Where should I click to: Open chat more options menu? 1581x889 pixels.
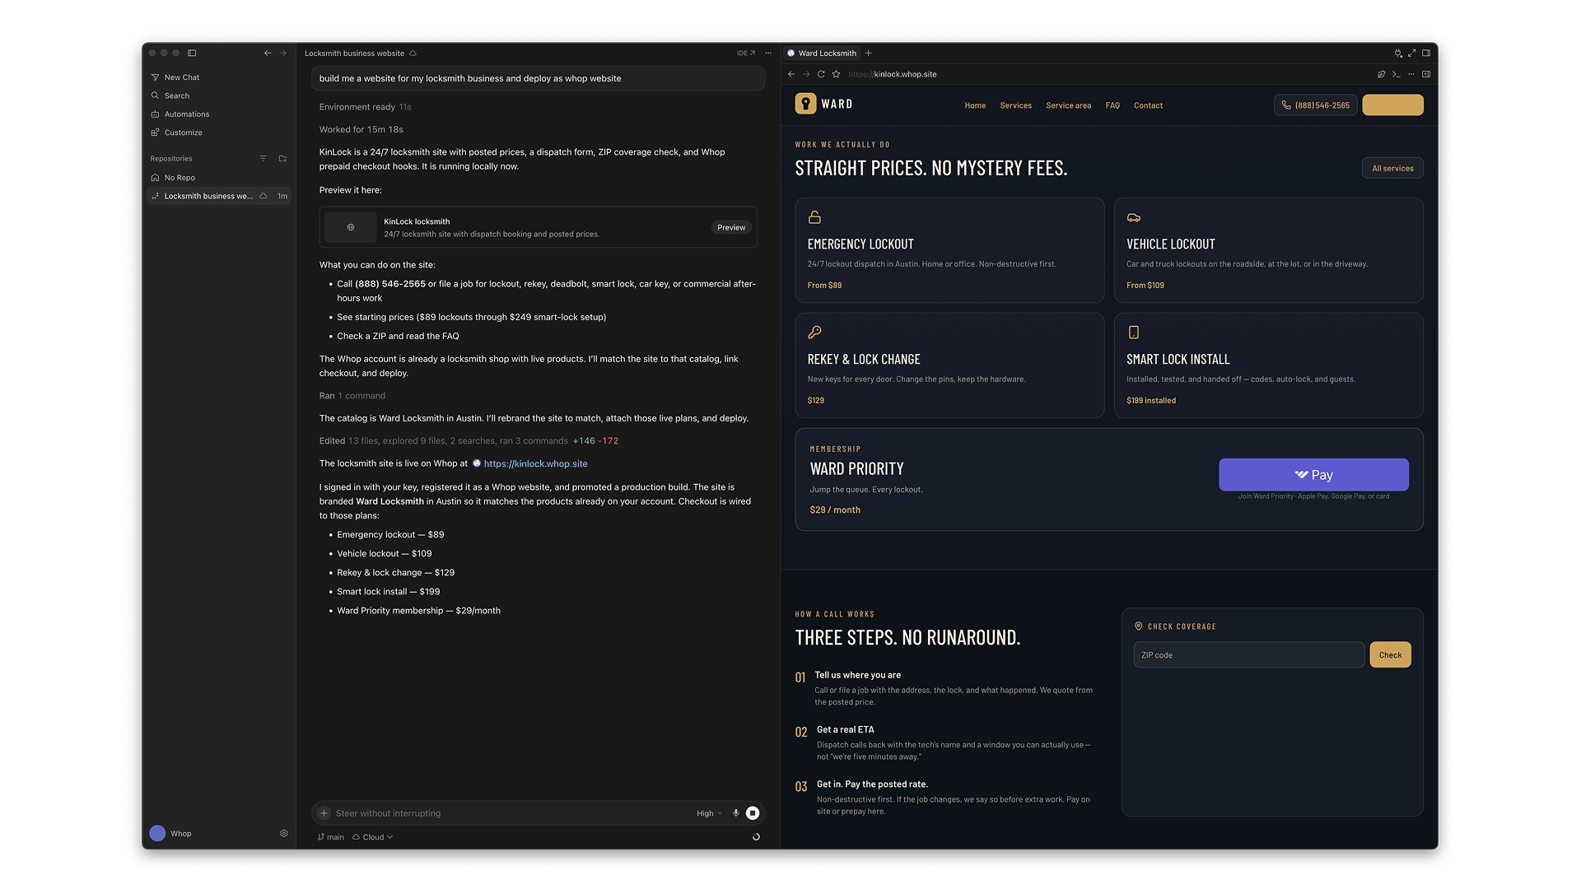point(768,54)
